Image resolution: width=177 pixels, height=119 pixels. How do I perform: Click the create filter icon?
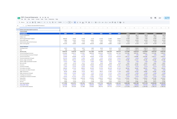point(118,22)
